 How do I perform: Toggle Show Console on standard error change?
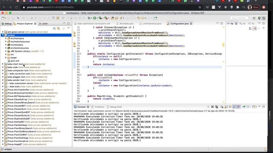point(238,107)
